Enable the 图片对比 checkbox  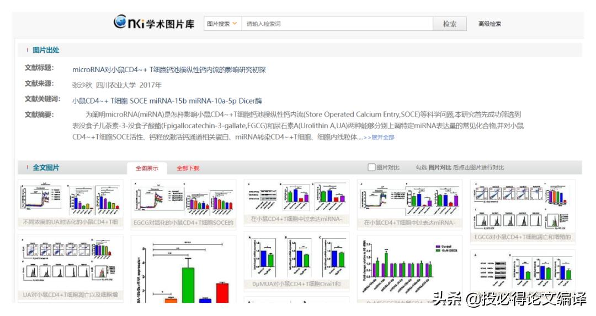coord(371,167)
